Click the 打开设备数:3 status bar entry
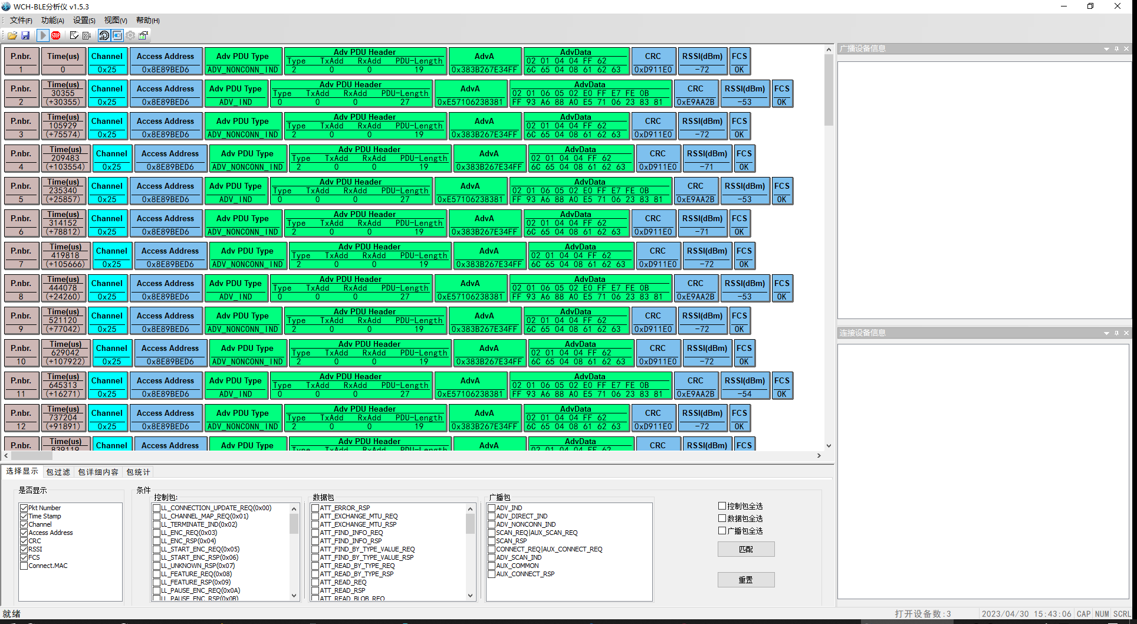 (x=922, y=614)
